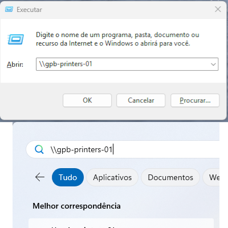Viewport: 228px width, 228px height.
Task: Click the Digite o nome de um programa description text
Action: tap(117, 39)
